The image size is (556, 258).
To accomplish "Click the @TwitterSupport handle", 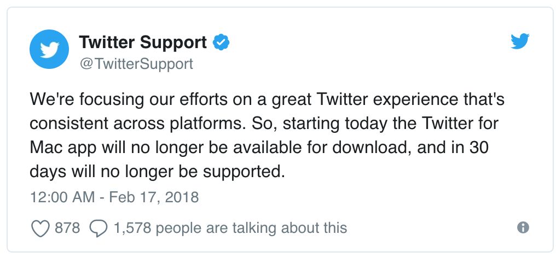I will point(136,64).
